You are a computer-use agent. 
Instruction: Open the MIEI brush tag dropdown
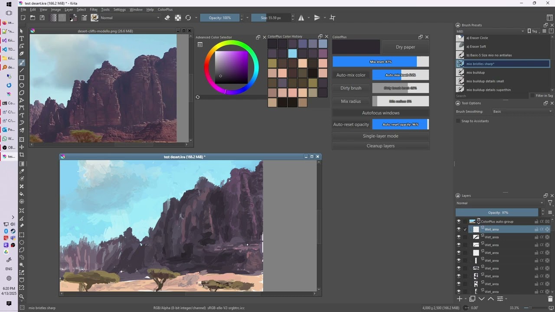pyautogui.click(x=490, y=31)
